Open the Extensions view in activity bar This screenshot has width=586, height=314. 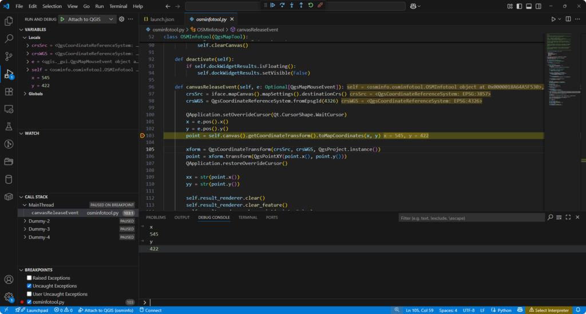click(9, 91)
